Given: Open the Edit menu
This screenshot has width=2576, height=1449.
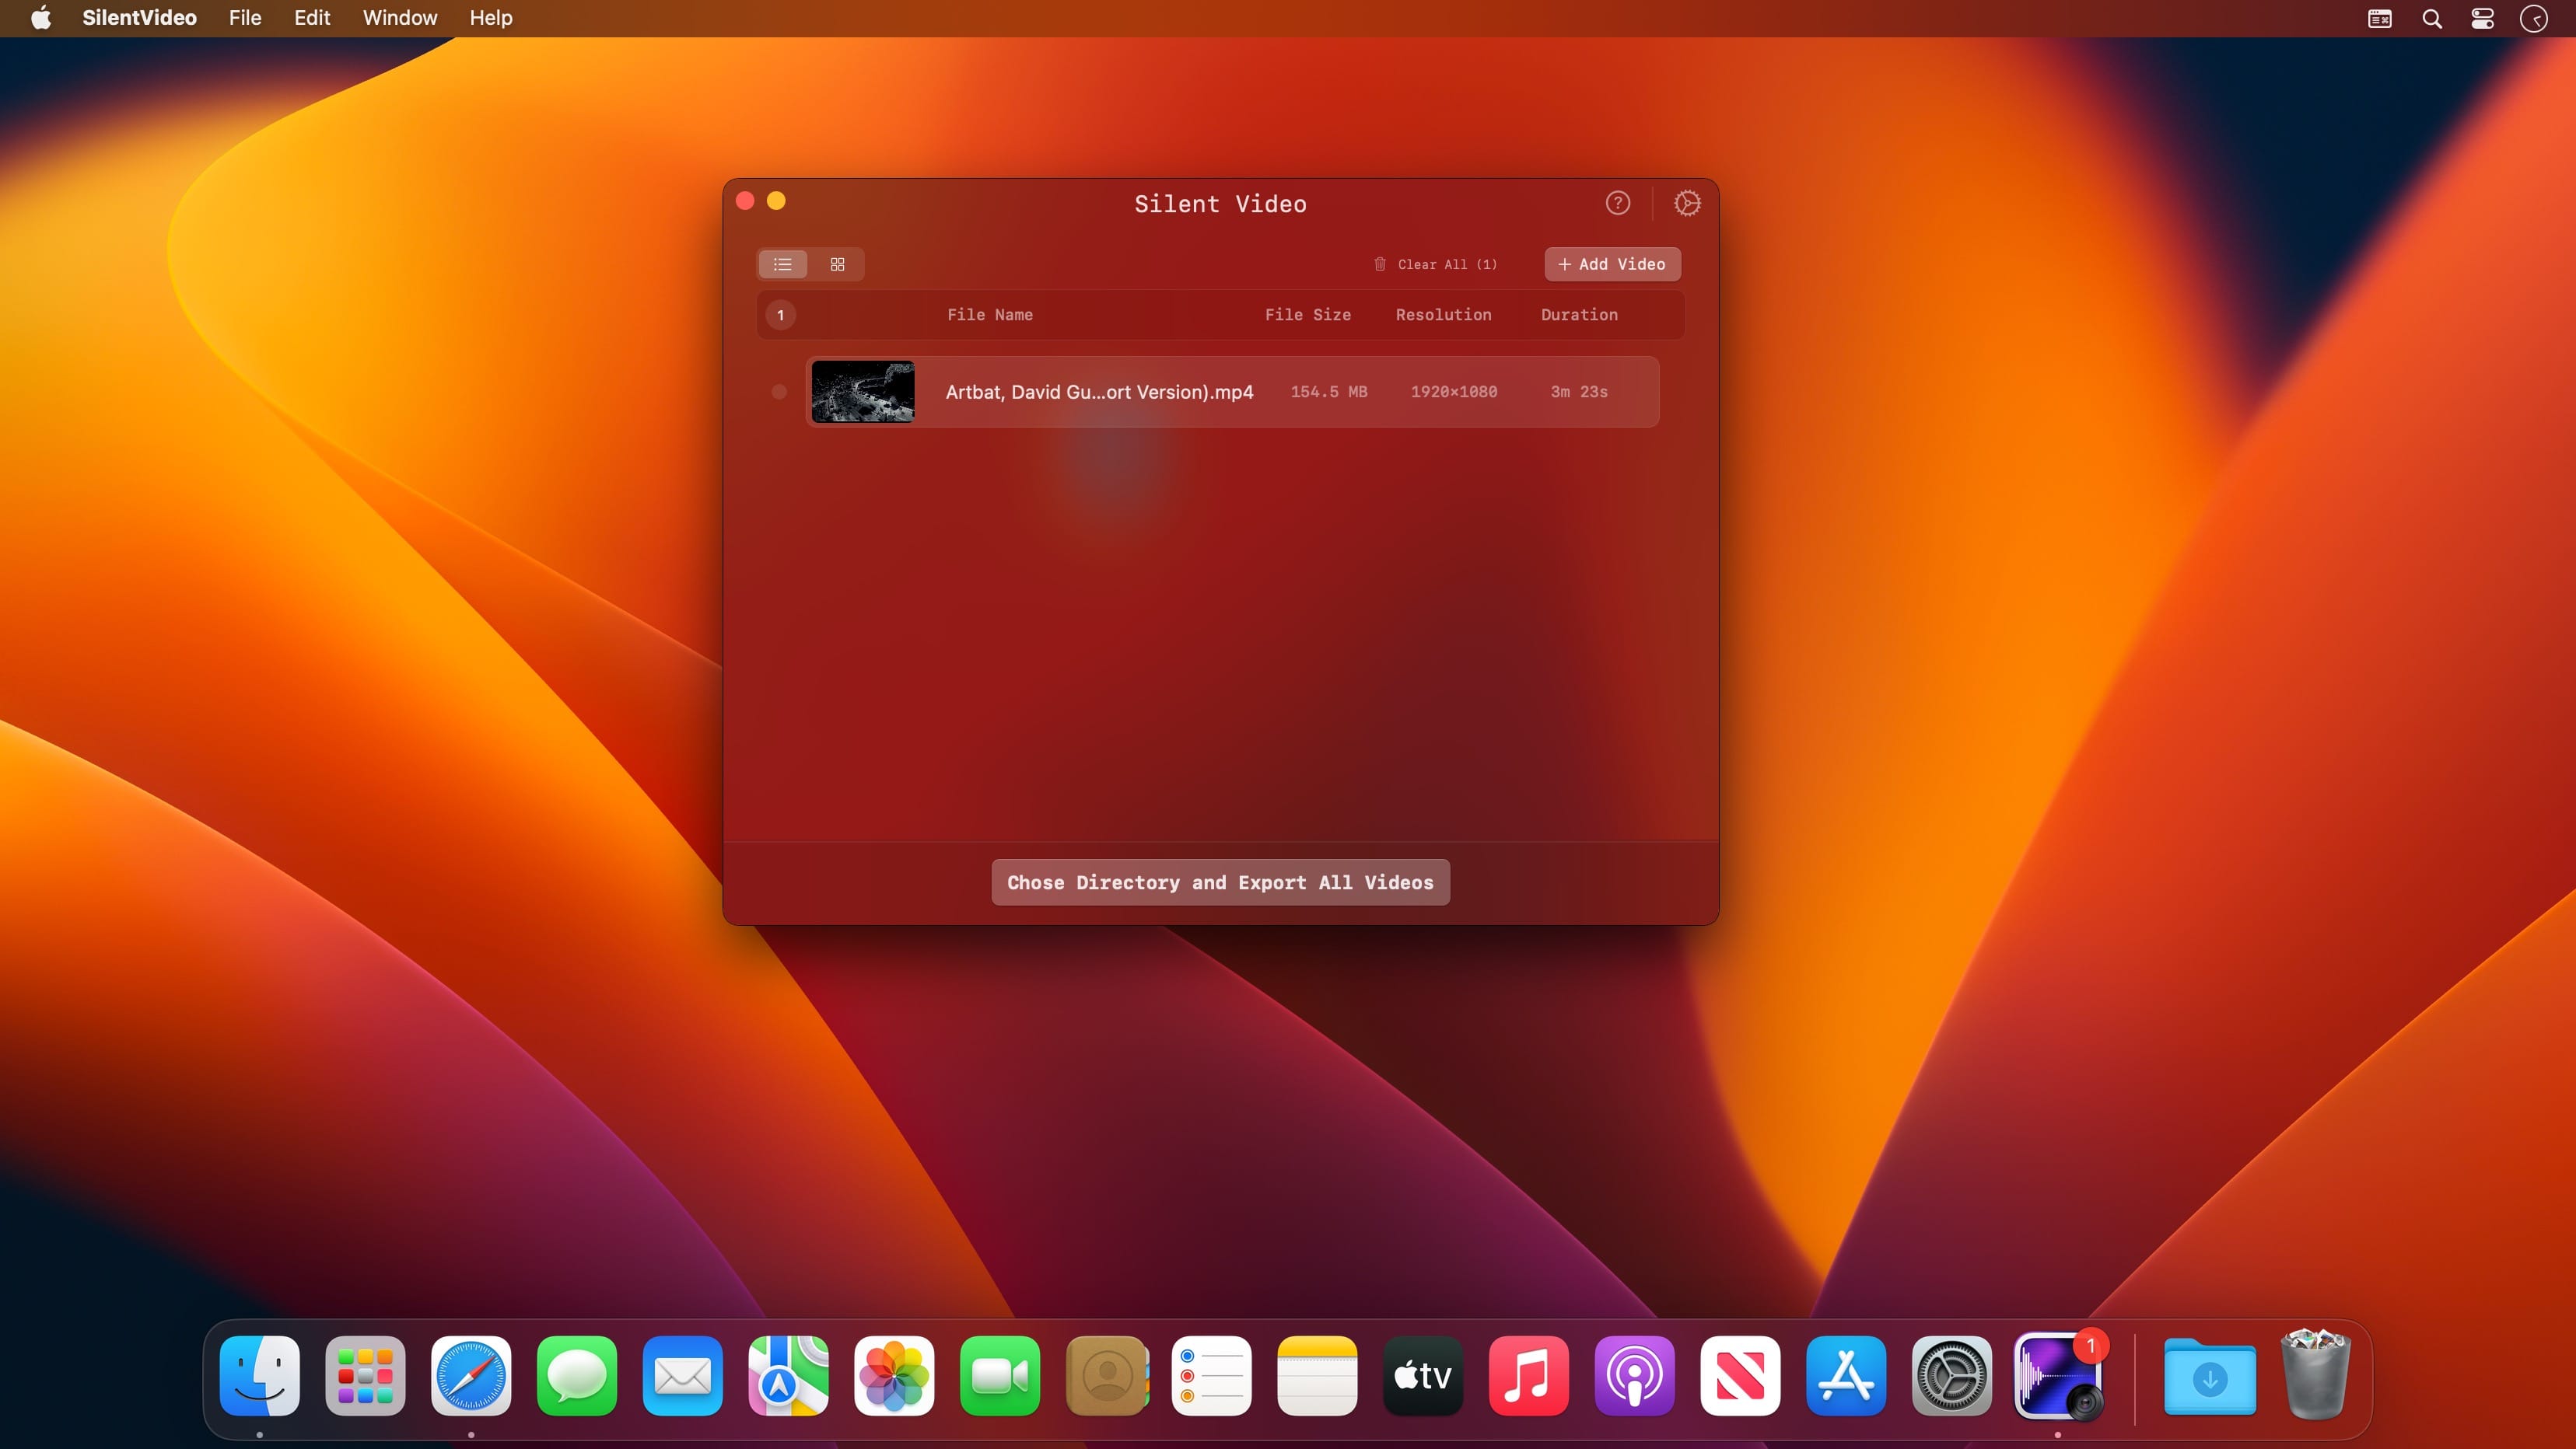Looking at the screenshot, I should [x=312, y=18].
